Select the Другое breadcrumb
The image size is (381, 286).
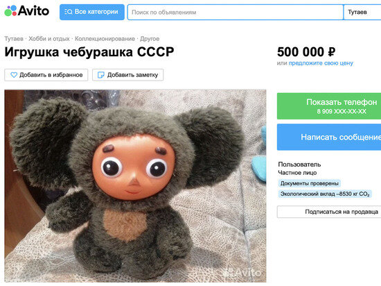[150, 39]
